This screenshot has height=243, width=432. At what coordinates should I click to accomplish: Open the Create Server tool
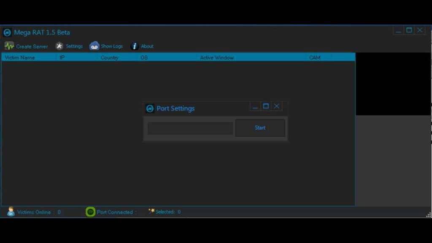26,46
